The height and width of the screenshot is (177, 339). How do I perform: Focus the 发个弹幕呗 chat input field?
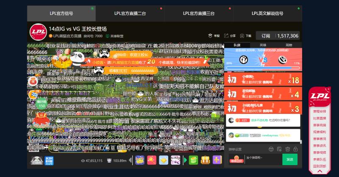(x=263, y=160)
